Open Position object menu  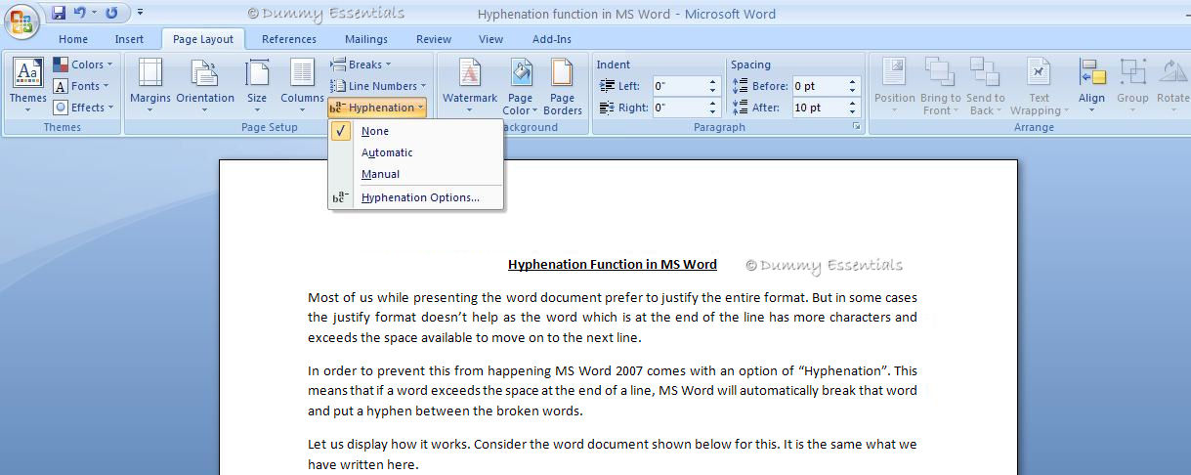coord(895,86)
